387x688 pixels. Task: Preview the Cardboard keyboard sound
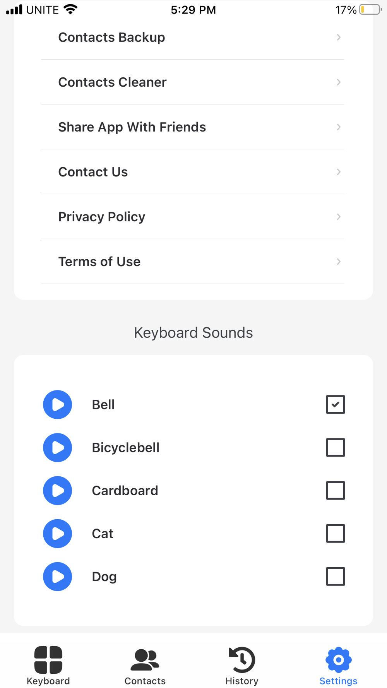pyautogui.click(x=57, y=490)
